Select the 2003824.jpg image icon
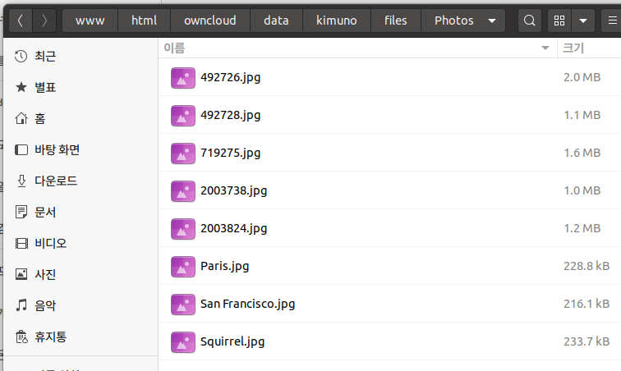Screen dimensions: 621x371 click(183, 229)
